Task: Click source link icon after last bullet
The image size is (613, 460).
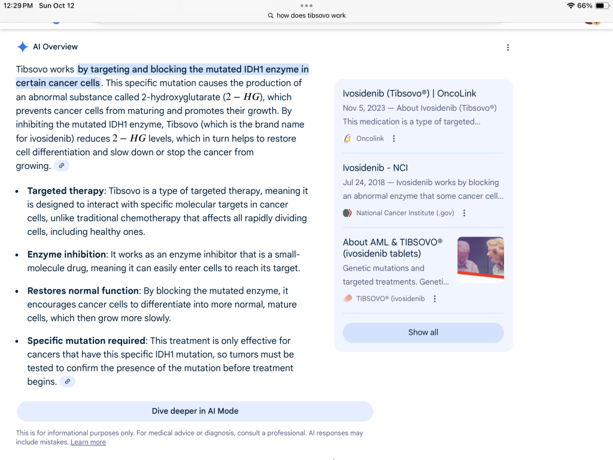Action: [x=68, y=382]
